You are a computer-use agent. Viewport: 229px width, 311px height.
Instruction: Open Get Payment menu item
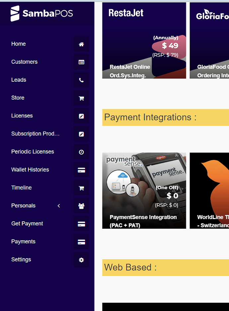(27, 223)
